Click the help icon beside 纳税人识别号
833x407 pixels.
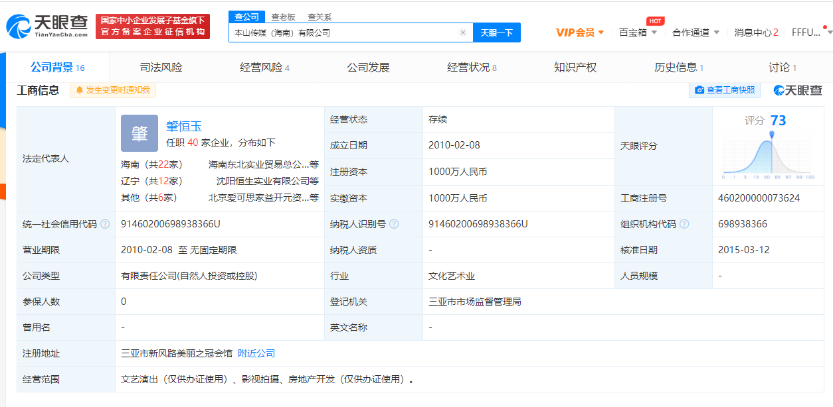click(394, 224)
